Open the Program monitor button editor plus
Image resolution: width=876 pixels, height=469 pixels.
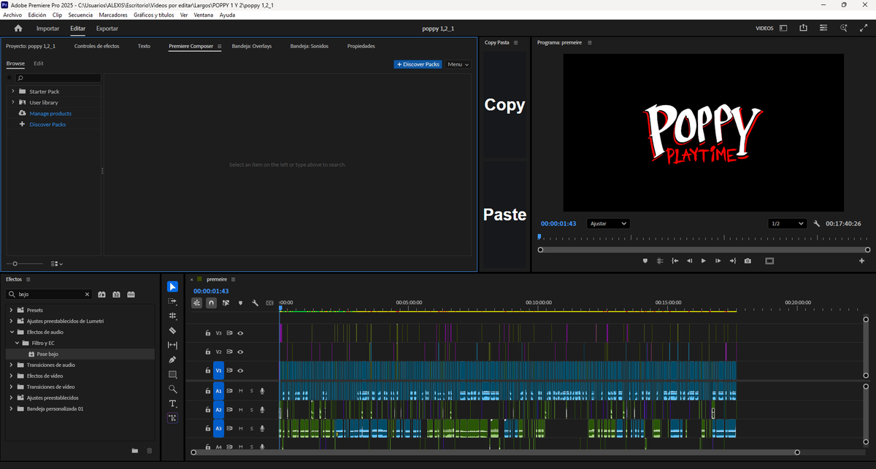coord(861,260)
